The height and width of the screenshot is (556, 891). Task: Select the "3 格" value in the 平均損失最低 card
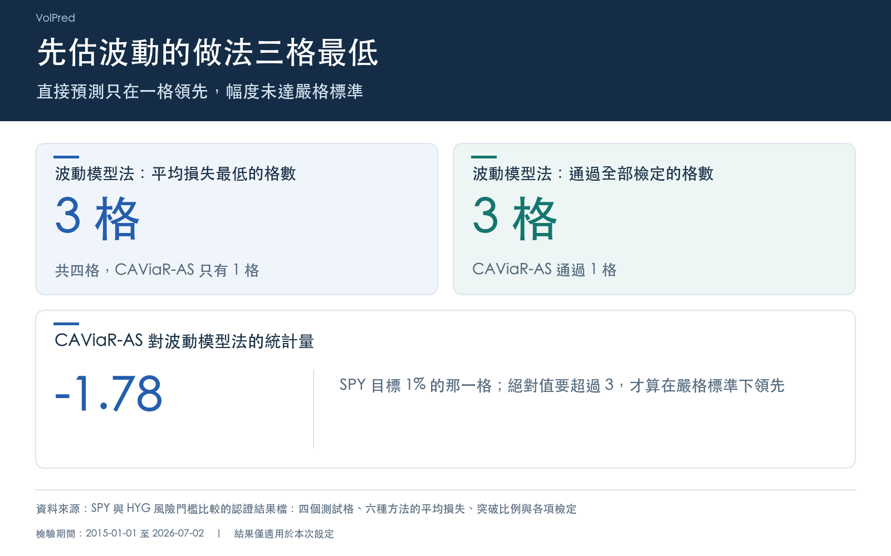click(x=97, y=218)
